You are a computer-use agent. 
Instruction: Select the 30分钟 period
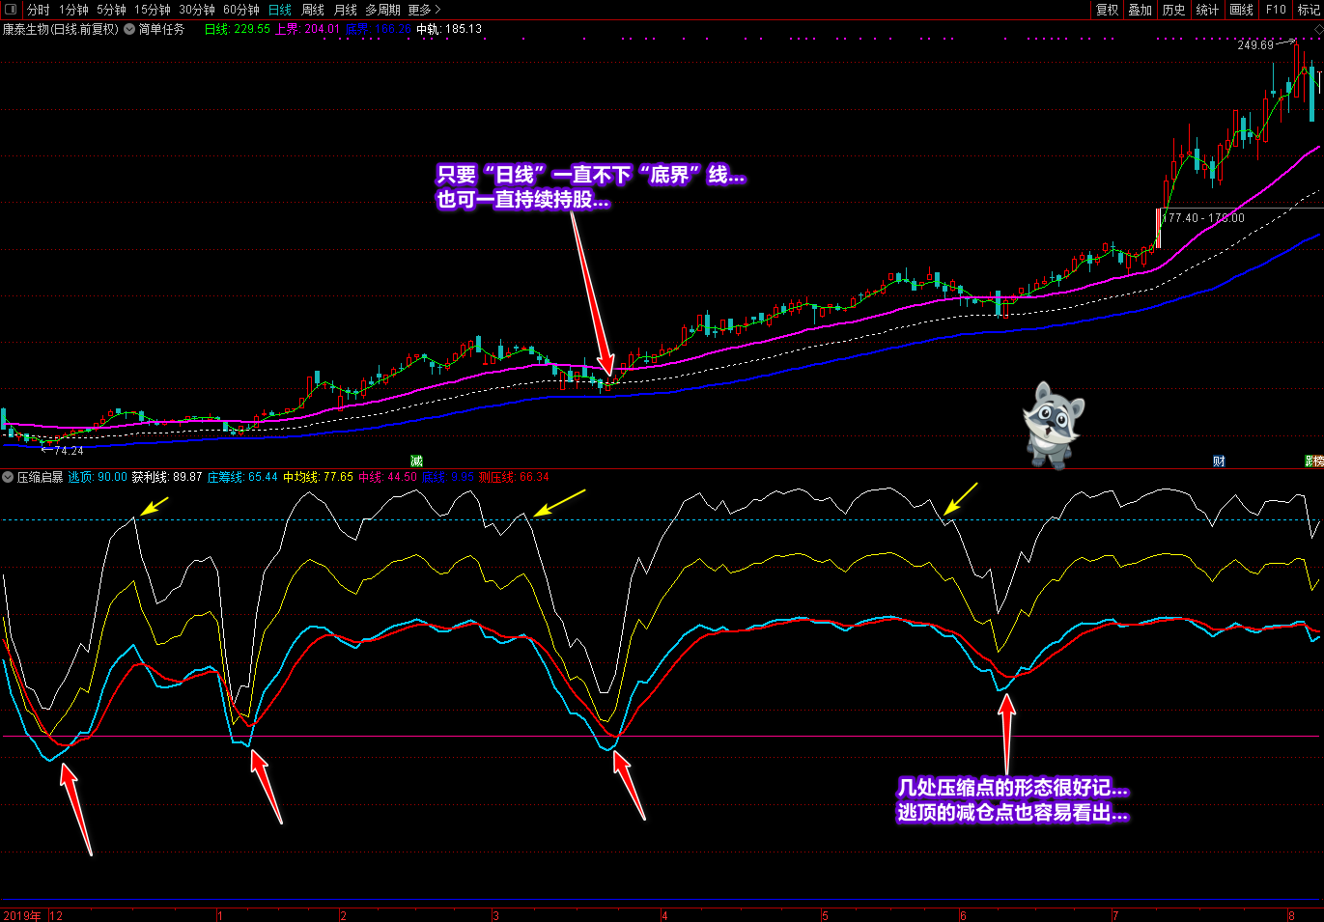pos(197,10)
